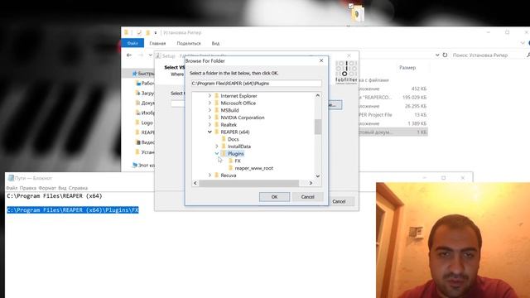This screenshot has height=298, width=530.
Task: Select the Recuva folder in tree
Action: pyautogui.click(x=229, y=175)
